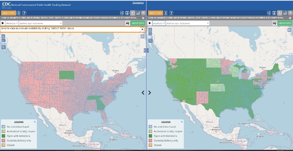The image size is (293, 151).
Task: Play the time animation on left map
Action: (3, 23)
